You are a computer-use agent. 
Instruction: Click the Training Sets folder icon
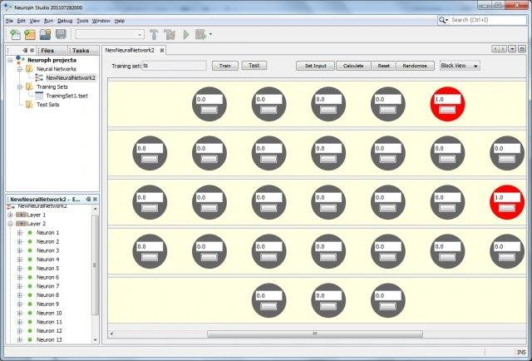(x=30, y=87)
